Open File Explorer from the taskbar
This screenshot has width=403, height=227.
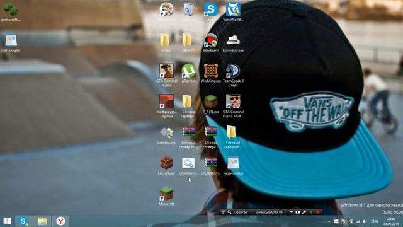[42, 221]
